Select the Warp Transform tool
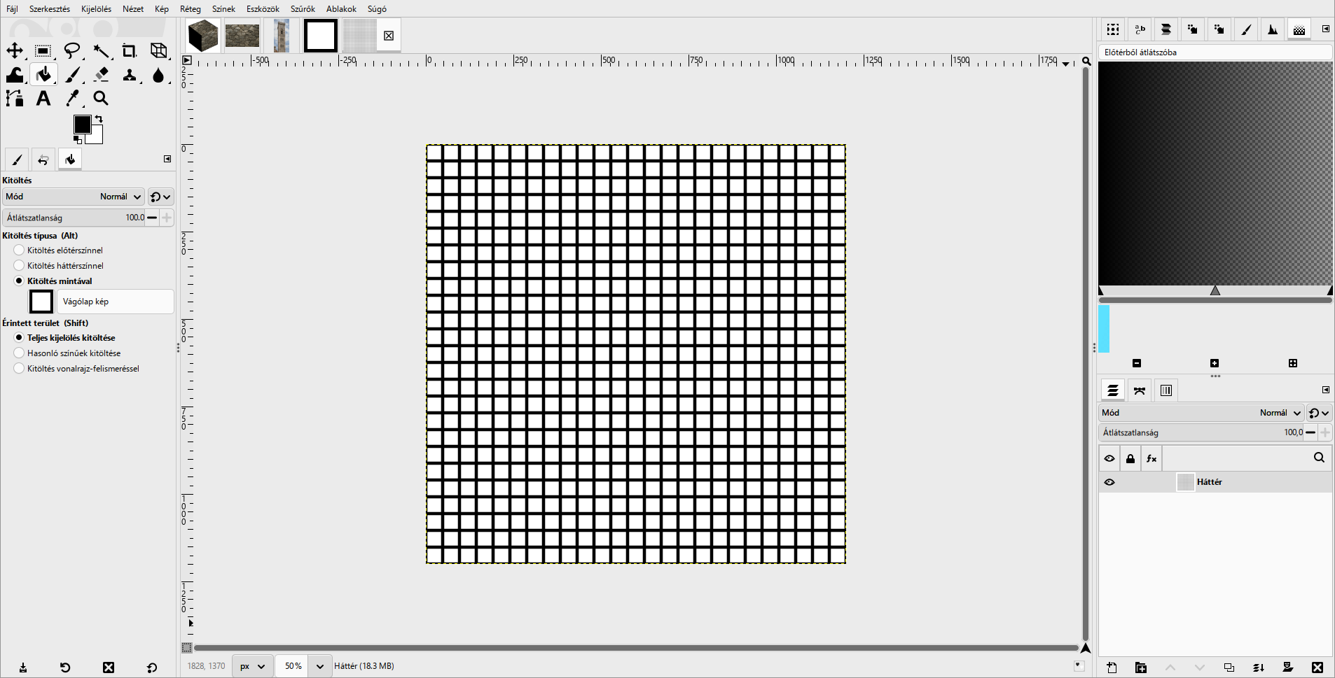This screenshot has width=1335, height=678. (x=15, y=74)
